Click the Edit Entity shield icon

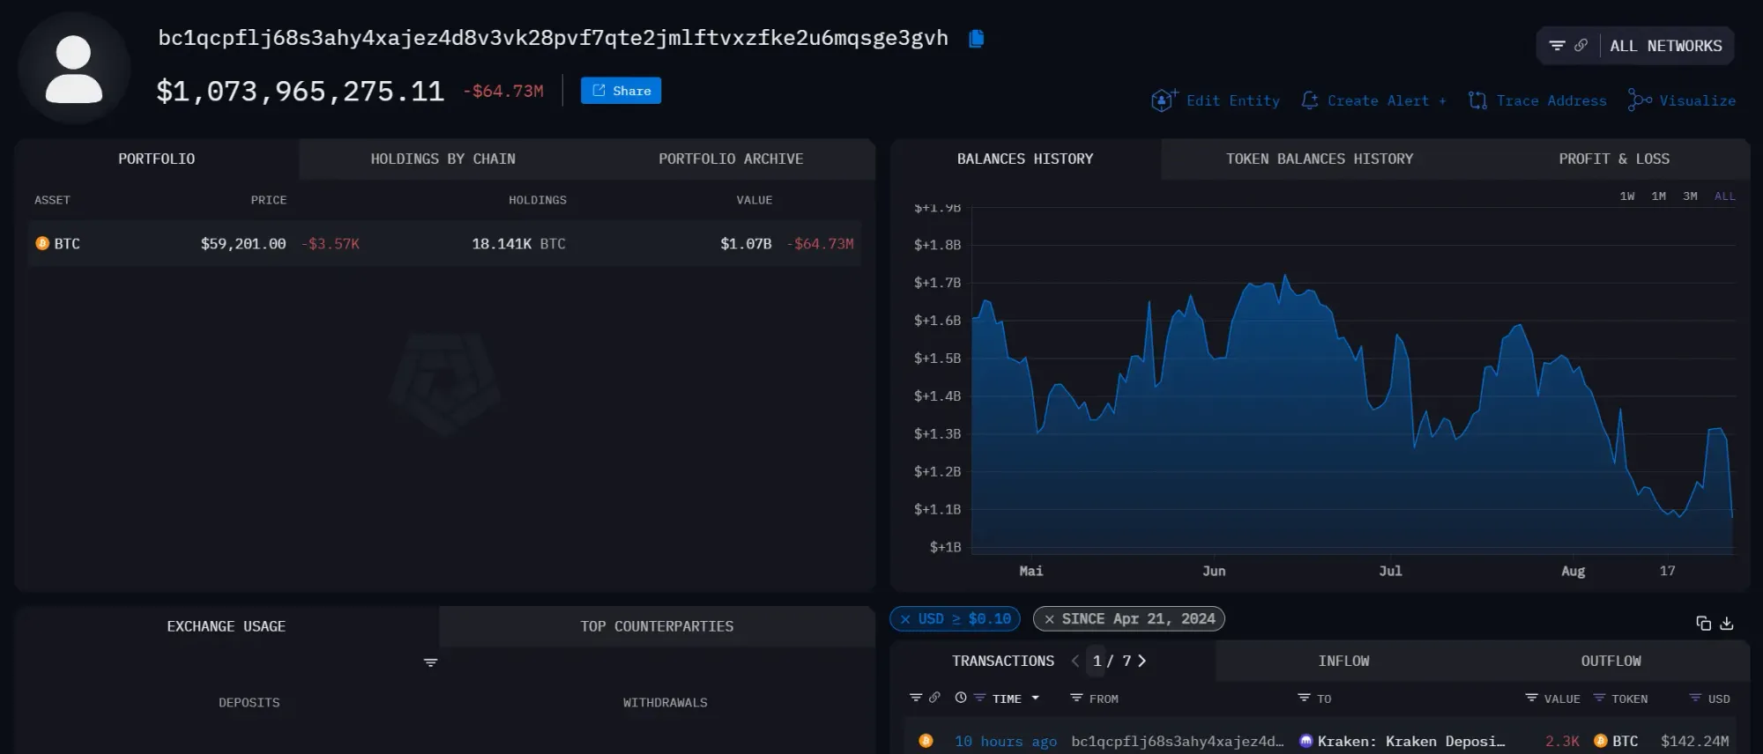coord(1164,100)
